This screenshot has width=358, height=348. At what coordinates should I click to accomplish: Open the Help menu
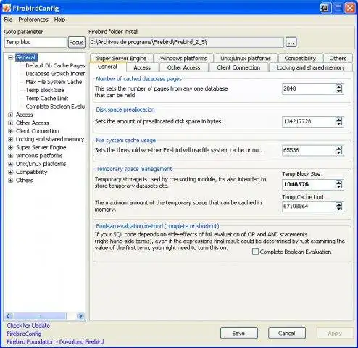pos(59,20)
